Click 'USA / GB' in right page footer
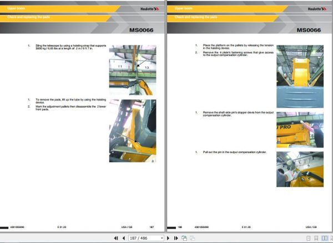The height and width of the screenshot is (243, 333). pos(311,227)
